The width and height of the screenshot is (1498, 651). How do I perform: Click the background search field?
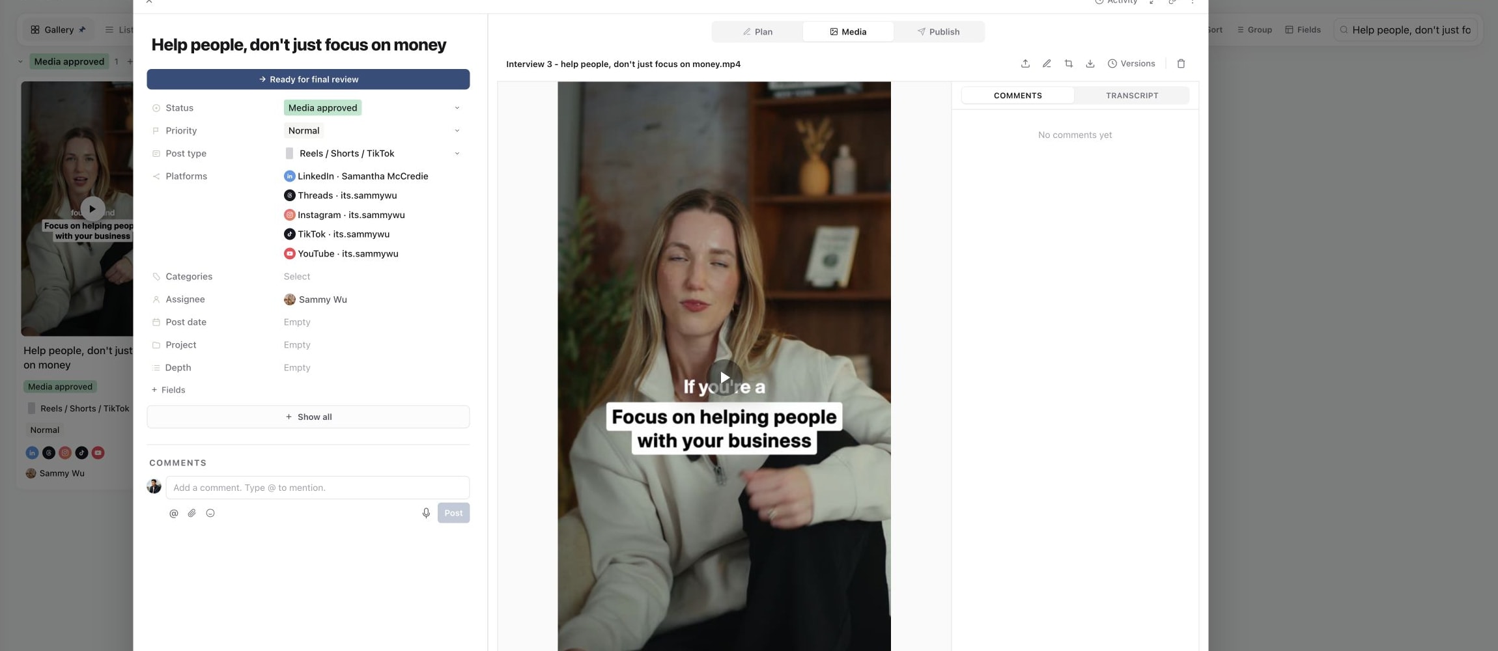tap(1406, 29)
